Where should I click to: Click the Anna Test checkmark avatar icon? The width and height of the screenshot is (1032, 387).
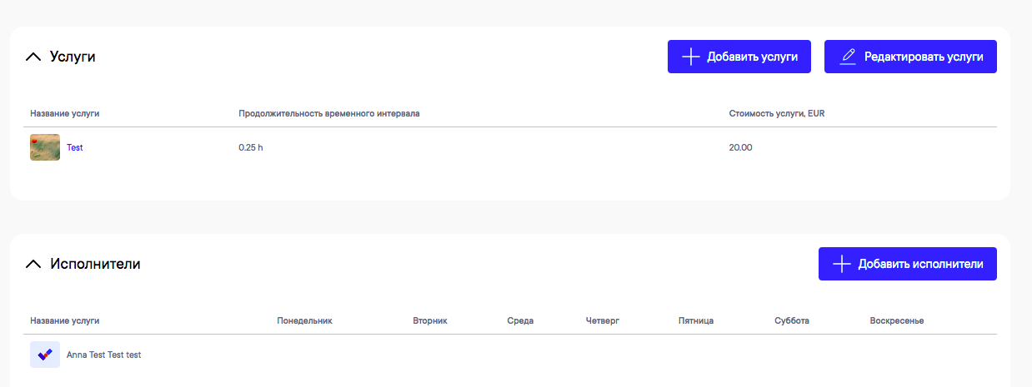click(45, 355)
